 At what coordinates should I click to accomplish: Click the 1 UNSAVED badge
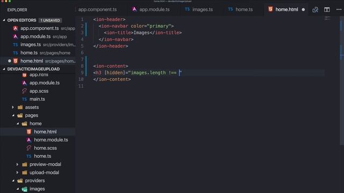point(50,20)
